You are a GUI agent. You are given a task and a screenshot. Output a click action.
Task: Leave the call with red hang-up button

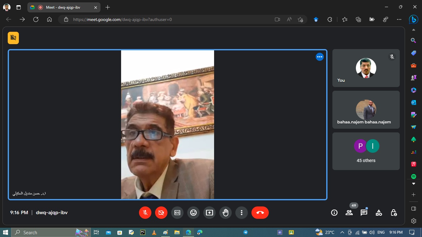click(x=260, y=213)
